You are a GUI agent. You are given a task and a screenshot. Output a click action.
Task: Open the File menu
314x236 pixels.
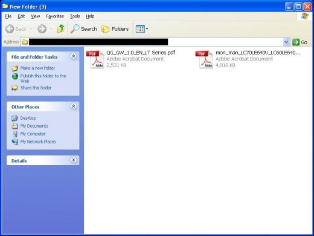(x=8, y=16)
